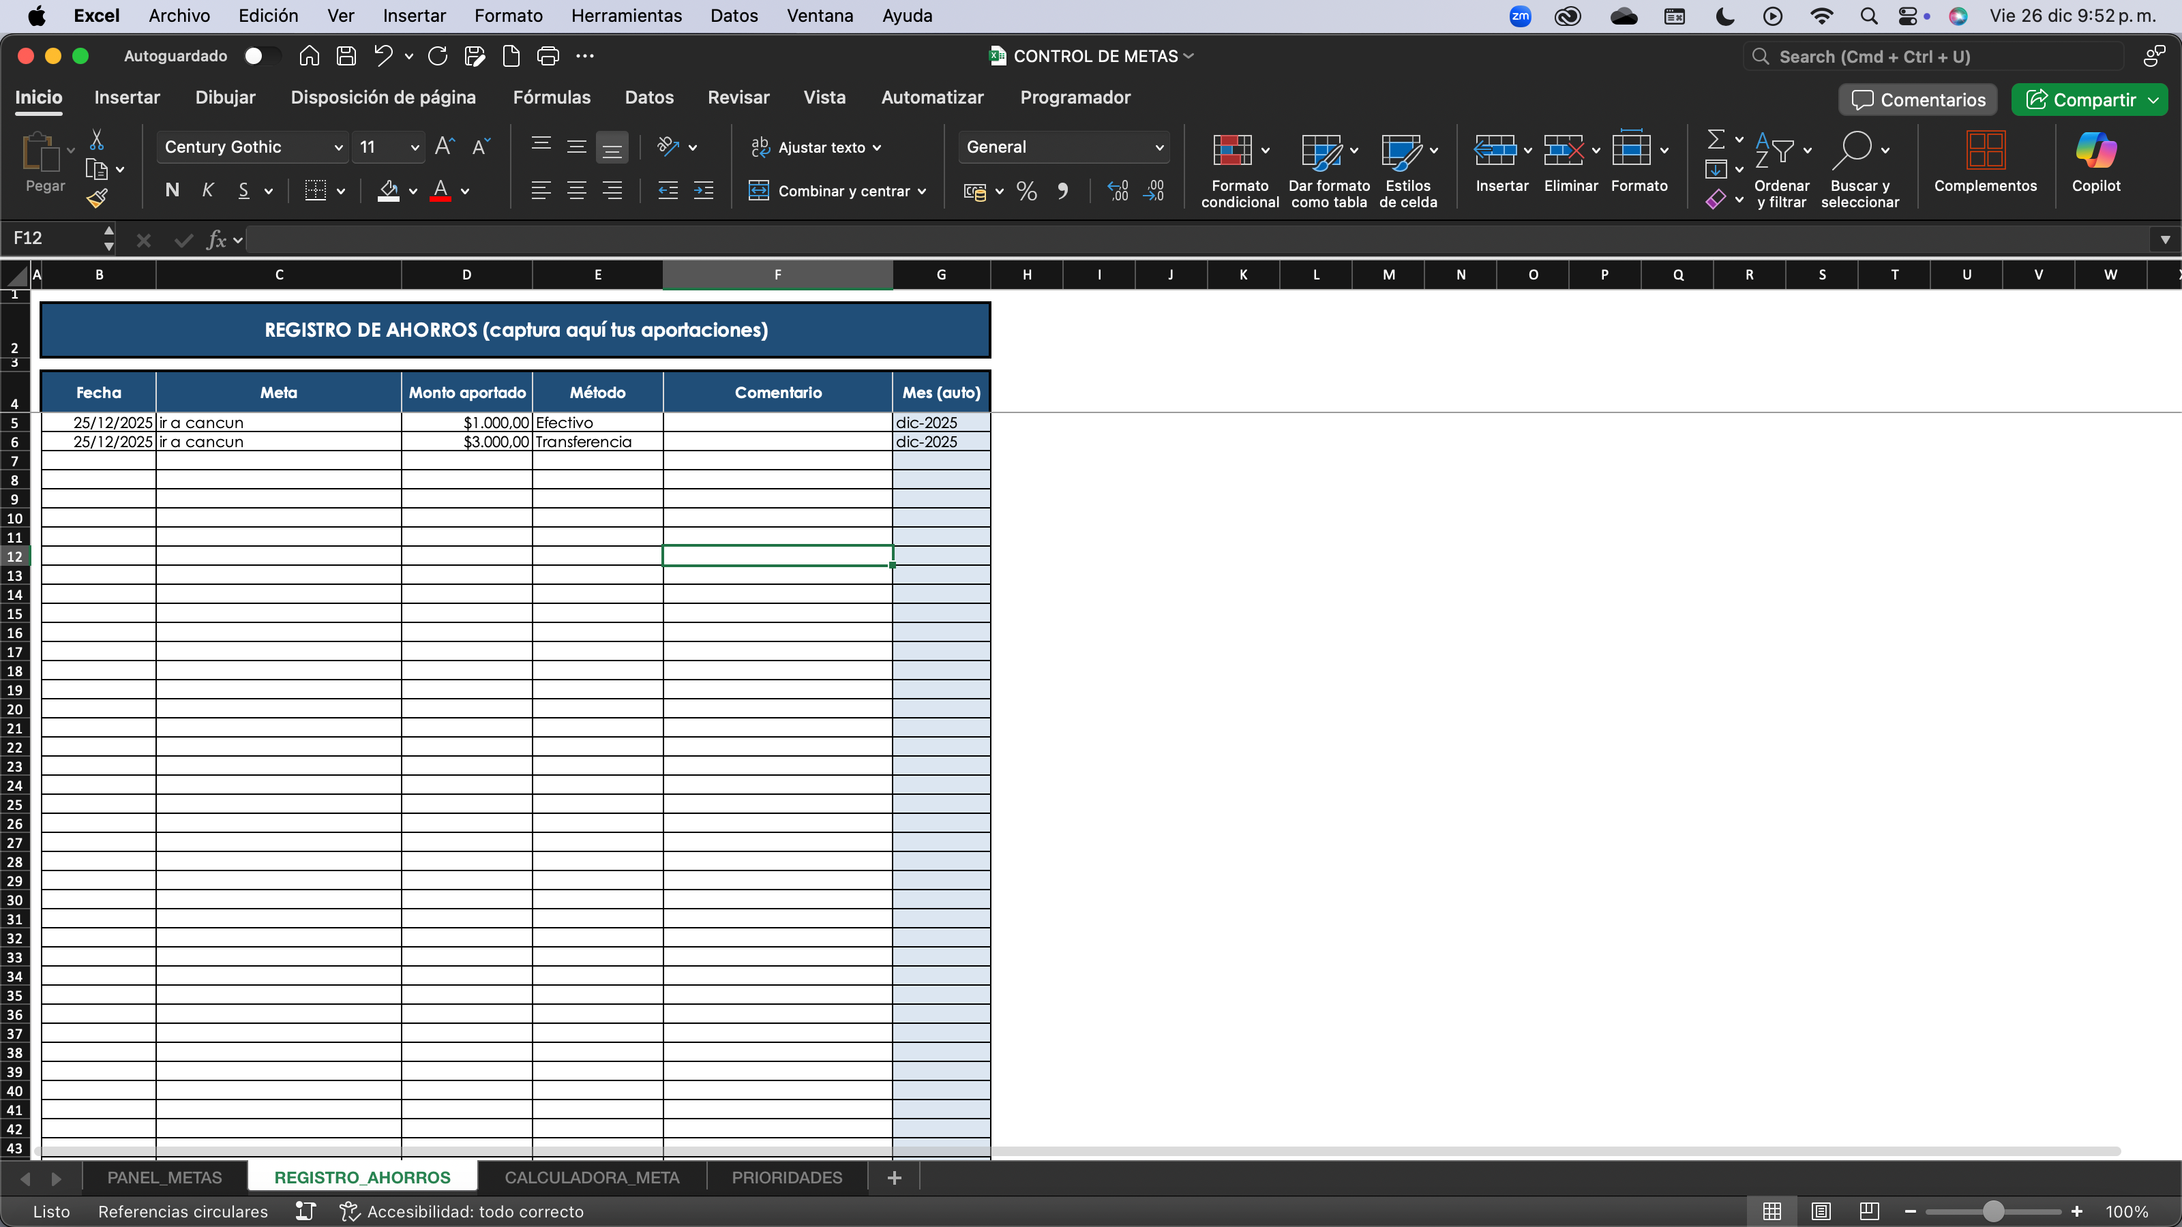
Task: Toggle bold N formatting button
Action: coord(172,191)
